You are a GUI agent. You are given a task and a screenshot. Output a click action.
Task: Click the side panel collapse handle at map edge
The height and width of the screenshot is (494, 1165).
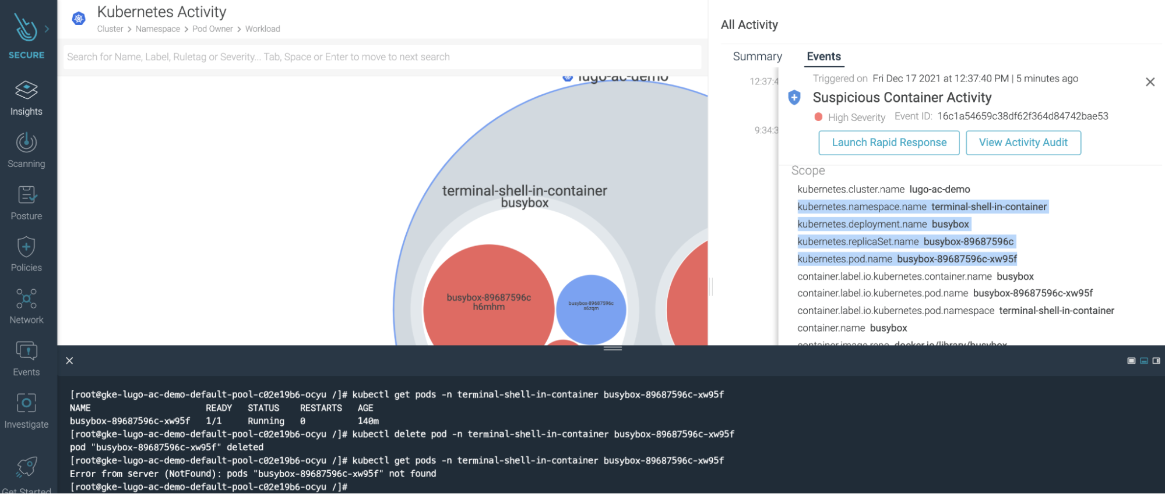(x=712, y=286)
